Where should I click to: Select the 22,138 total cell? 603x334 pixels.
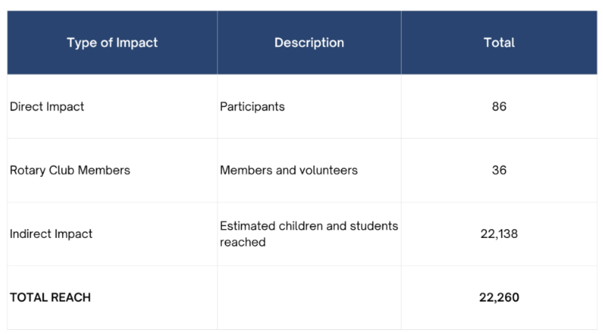tap(499, 233)
